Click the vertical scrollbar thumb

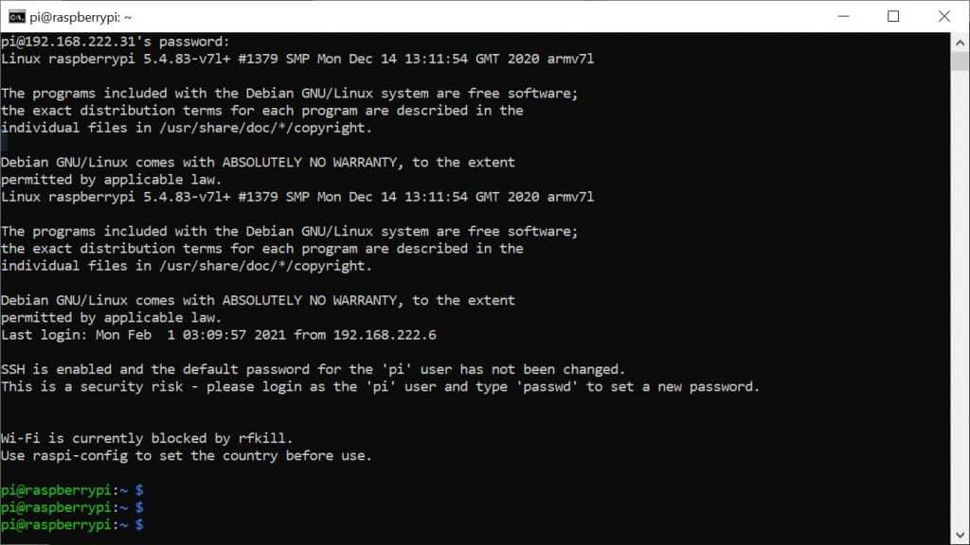point(961,62)
